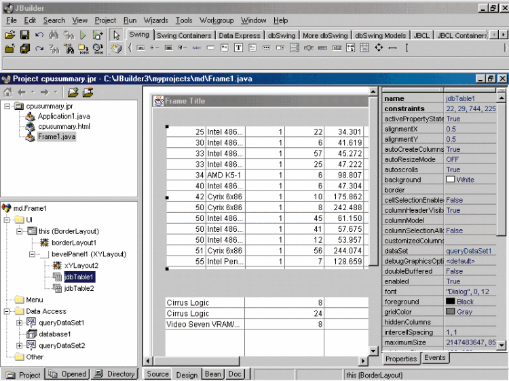509x381 pixels.
Task: Click the designer vertical scrollbar down arrow
Action: [x=373, y=351]
